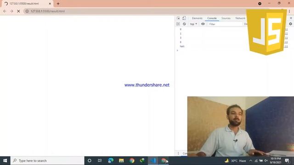294x165 pixels.
Task: Click the 'NaN' console output line
Action: pyautogui.click(x=182, y=46)
